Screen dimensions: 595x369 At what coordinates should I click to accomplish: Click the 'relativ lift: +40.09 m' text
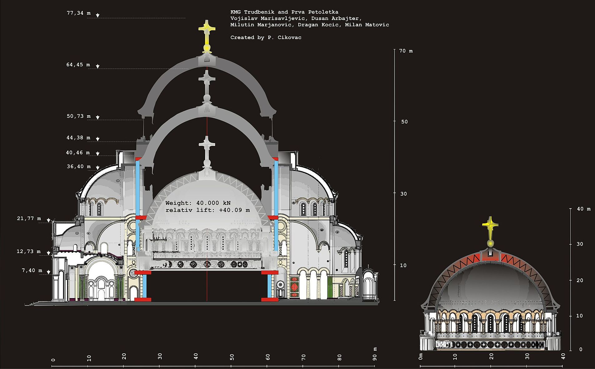(x=208, y=210)
